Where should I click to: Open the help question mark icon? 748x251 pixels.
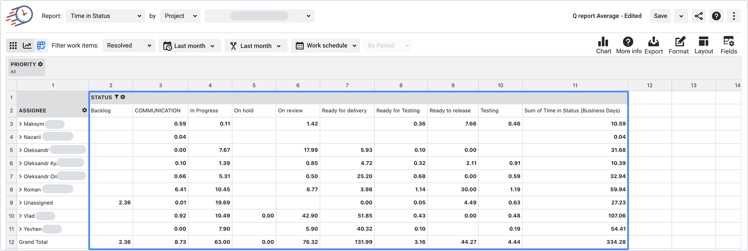[716, 16]
